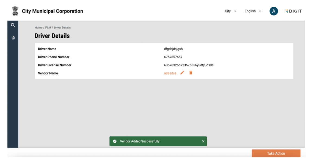Click the driver phone number 6757657657
This screenshot has width=312, height=163.
[x=173, y=57]
